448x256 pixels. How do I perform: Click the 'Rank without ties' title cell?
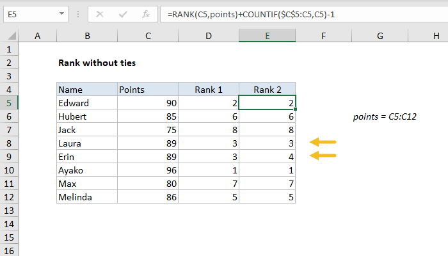97,63
